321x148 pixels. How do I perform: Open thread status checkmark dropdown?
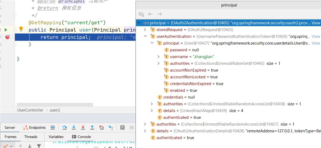(x=8, y=146)
